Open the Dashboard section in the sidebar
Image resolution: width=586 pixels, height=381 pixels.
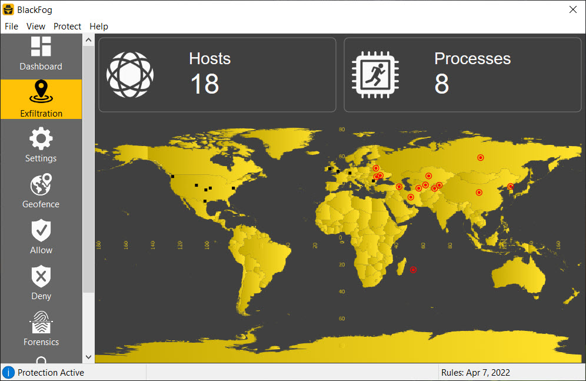click(41, 54)
